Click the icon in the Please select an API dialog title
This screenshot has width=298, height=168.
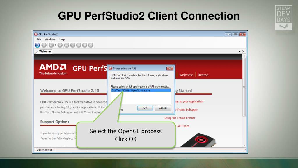(110, 68)
